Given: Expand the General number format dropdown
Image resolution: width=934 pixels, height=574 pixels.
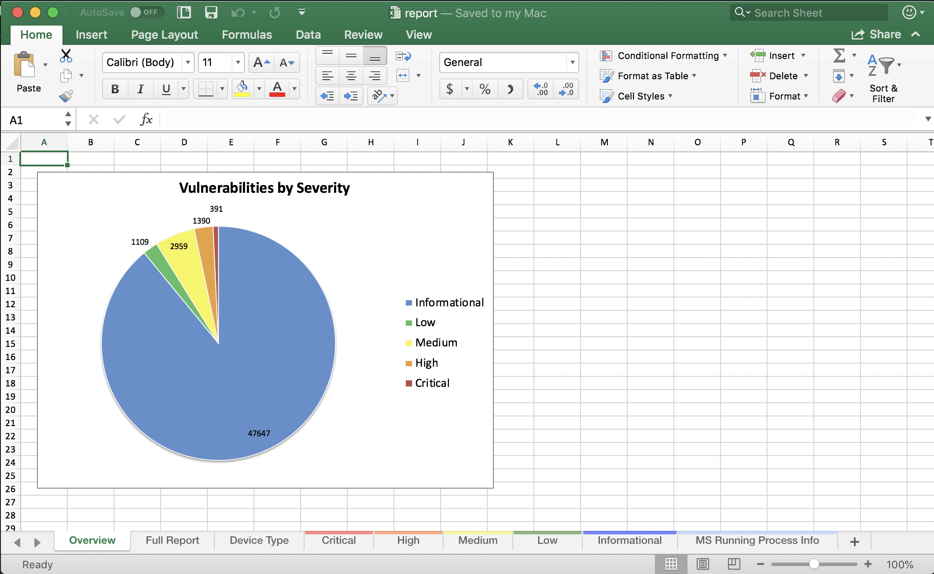Looking at the screenshot, I should pyautogui.click(x=572, y=63).
